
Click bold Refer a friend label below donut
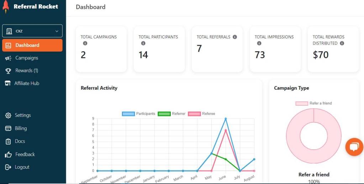314,174
